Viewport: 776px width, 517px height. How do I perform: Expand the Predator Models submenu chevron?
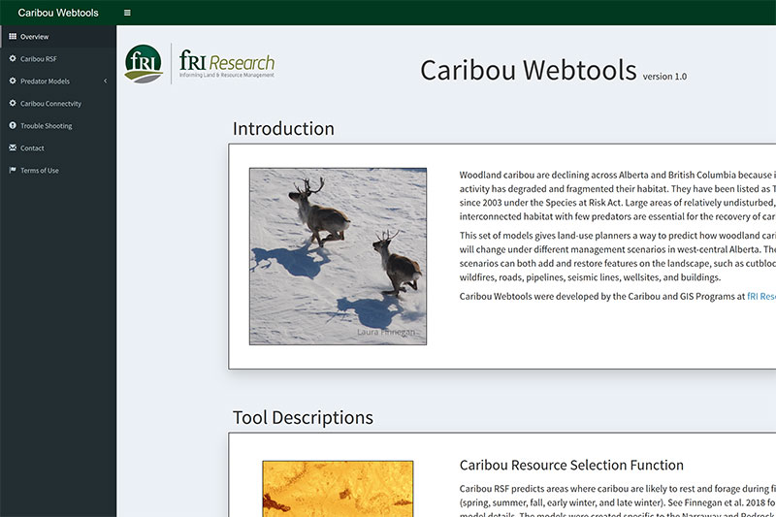(105, 81)
